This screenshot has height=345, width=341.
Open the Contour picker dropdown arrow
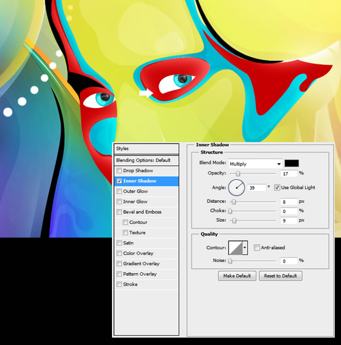click(245, 248)
